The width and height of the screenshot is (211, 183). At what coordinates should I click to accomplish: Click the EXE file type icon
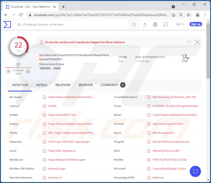pyautogui.click(x=185, y=59)
